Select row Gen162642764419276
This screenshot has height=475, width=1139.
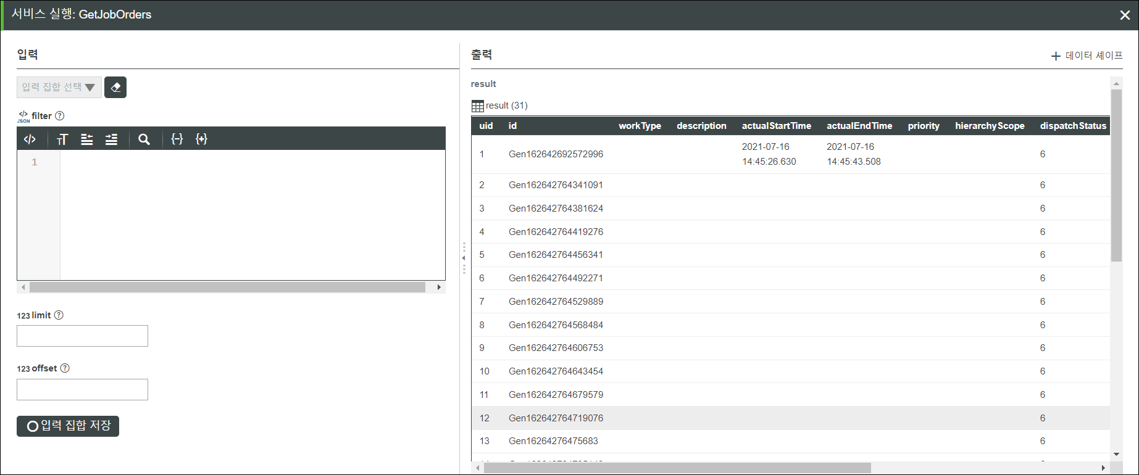[791, 232]
